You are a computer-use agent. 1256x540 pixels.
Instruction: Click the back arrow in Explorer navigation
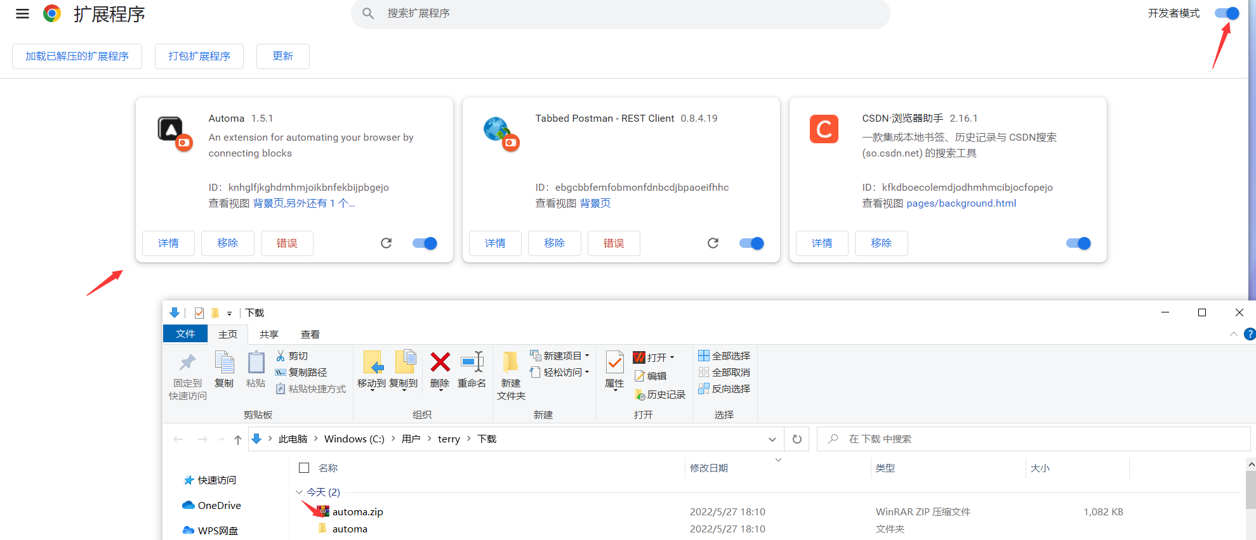(178, 439)
